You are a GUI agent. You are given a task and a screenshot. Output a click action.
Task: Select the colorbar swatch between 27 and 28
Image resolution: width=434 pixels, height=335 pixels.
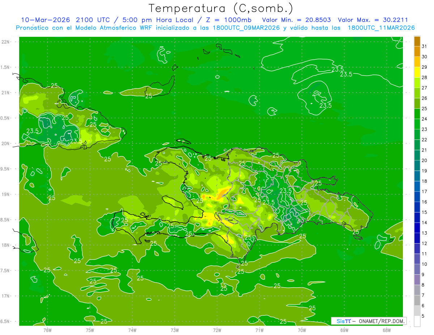pos(417,82)
